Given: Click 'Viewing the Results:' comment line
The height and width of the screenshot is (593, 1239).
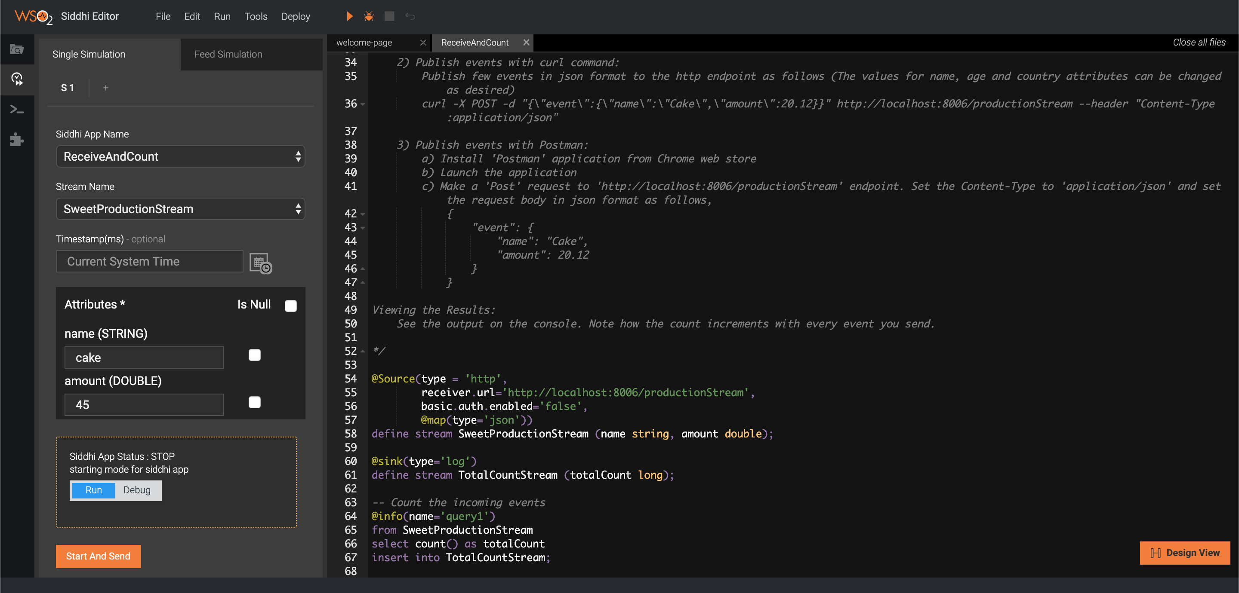Looking at the screenshot, I should [433, 310].
